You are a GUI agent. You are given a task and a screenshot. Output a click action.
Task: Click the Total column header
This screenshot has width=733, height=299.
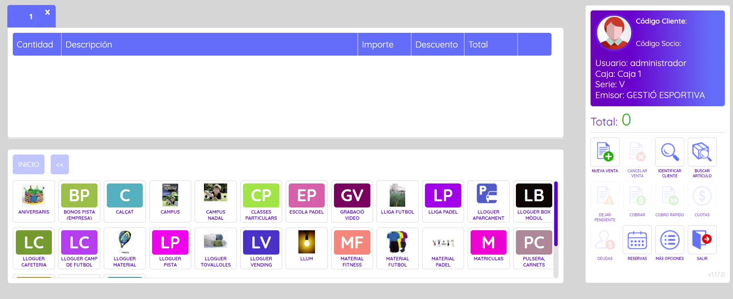coord(491,44)
